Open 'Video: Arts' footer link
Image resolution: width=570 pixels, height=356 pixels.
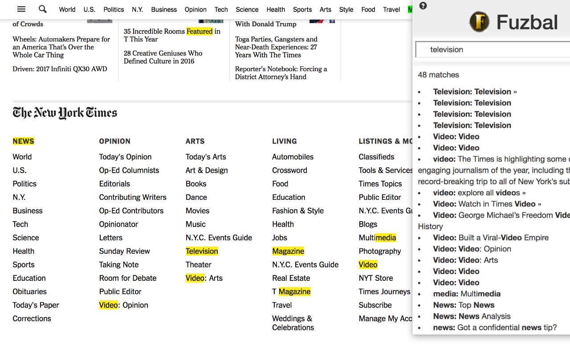pos(204,278)
